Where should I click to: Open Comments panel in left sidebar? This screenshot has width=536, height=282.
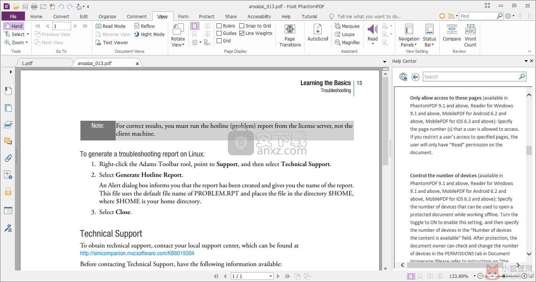pos(8,141)
